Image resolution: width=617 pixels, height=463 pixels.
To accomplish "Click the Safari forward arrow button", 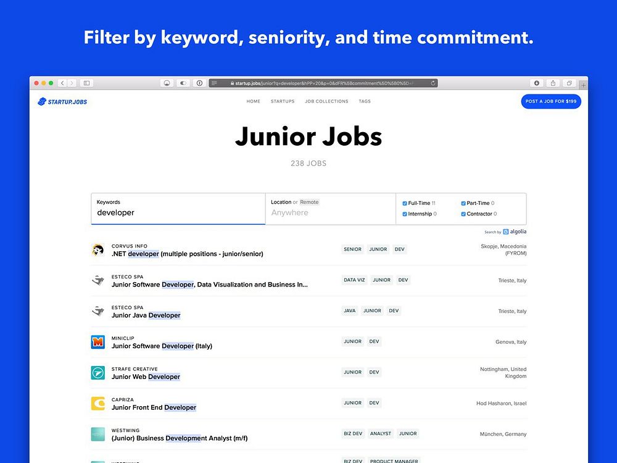I will [x=72, y=83].
